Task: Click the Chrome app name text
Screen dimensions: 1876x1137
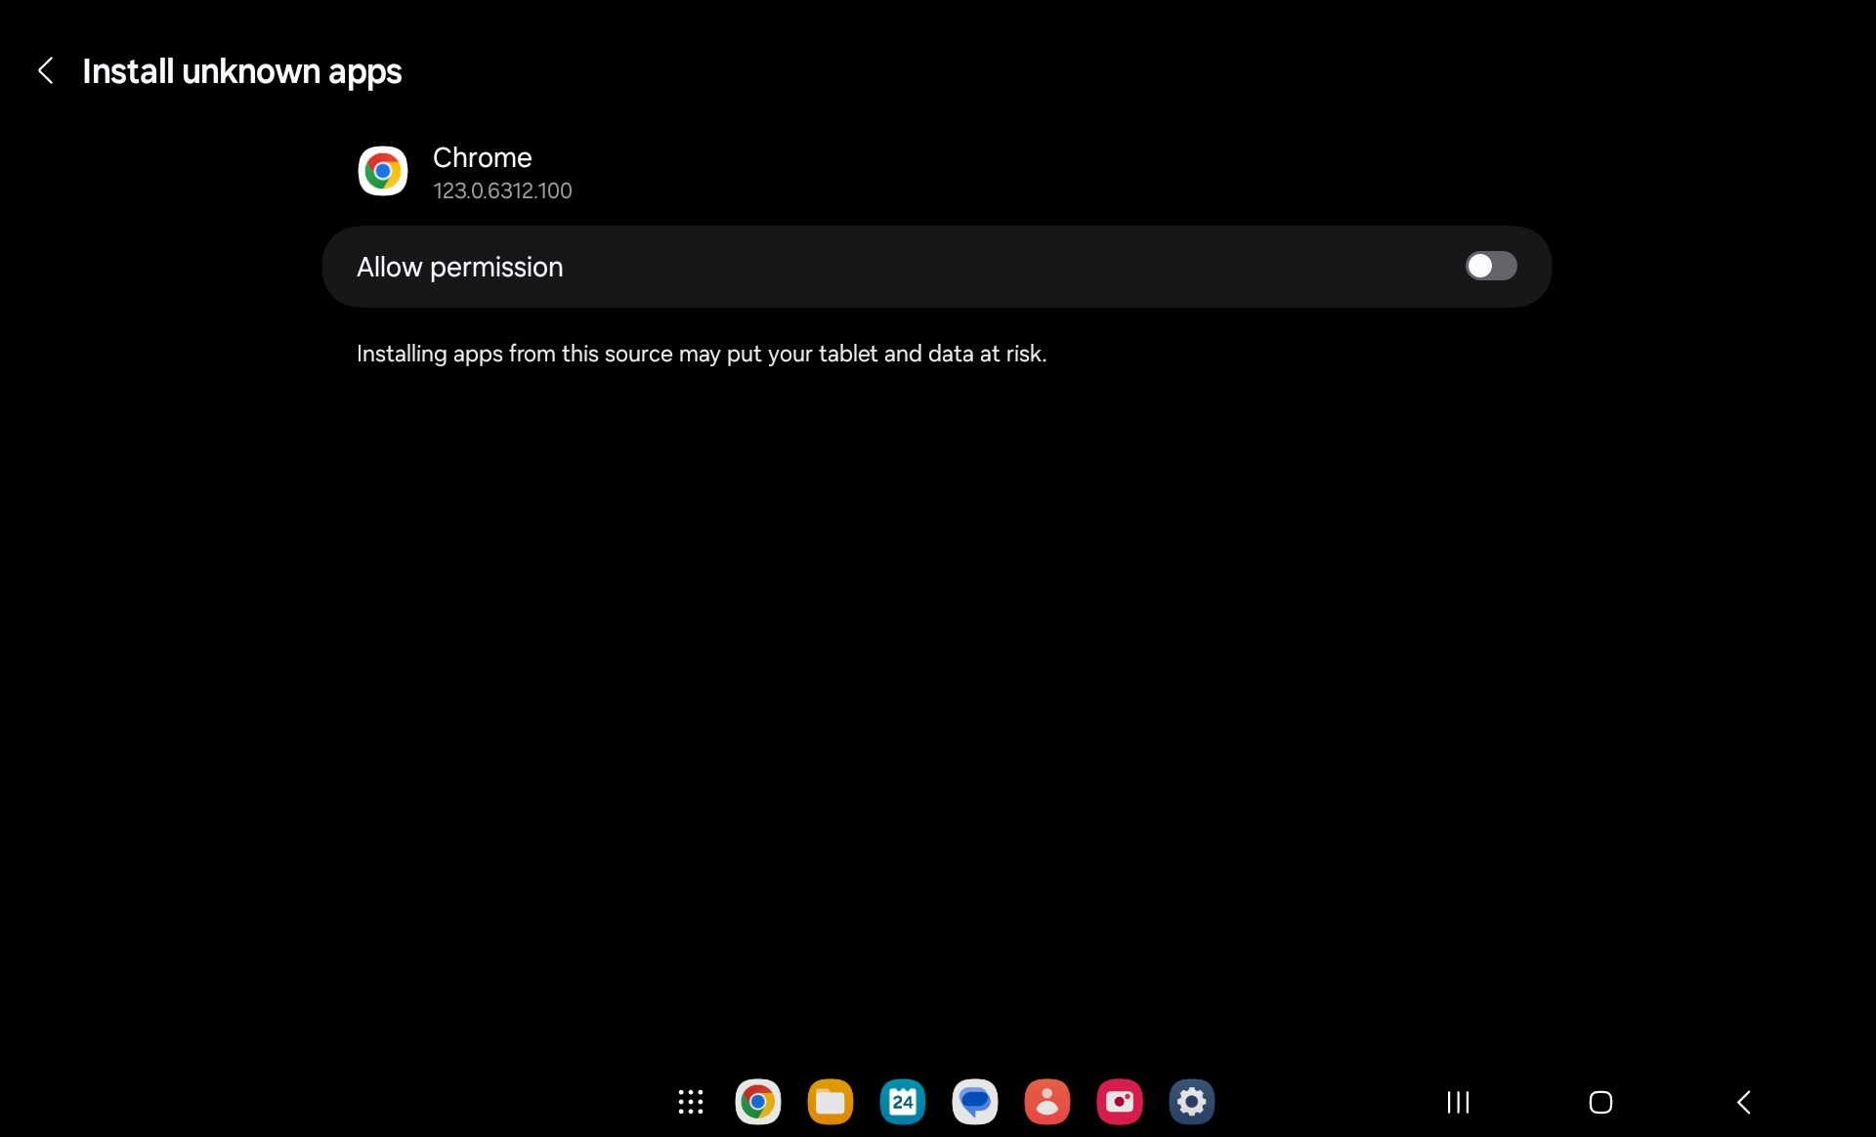Action: click(x=482, y=157)
